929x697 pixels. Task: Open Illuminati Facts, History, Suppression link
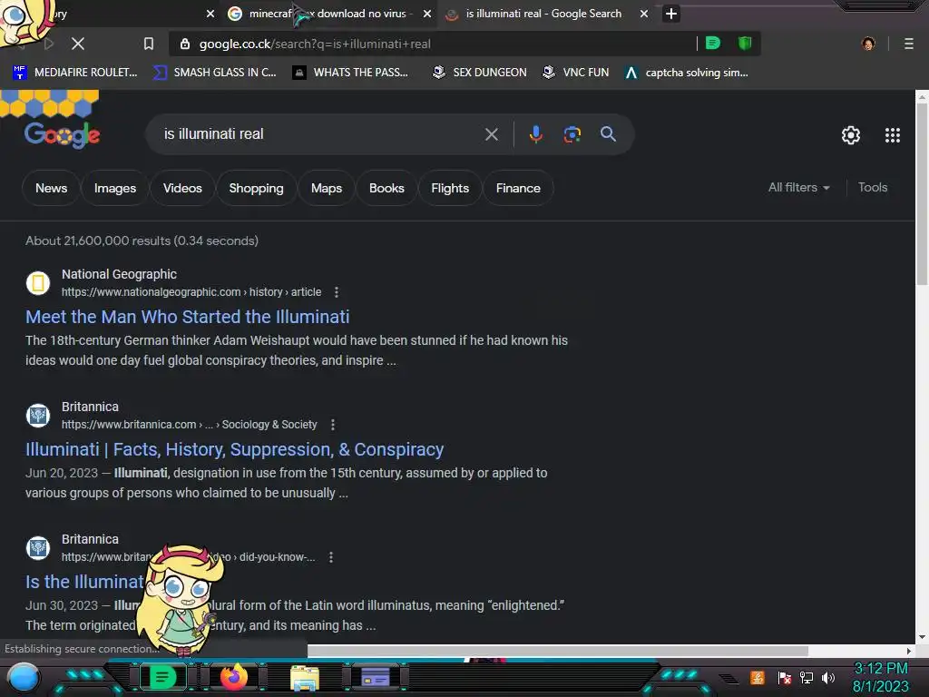[234, 450]
